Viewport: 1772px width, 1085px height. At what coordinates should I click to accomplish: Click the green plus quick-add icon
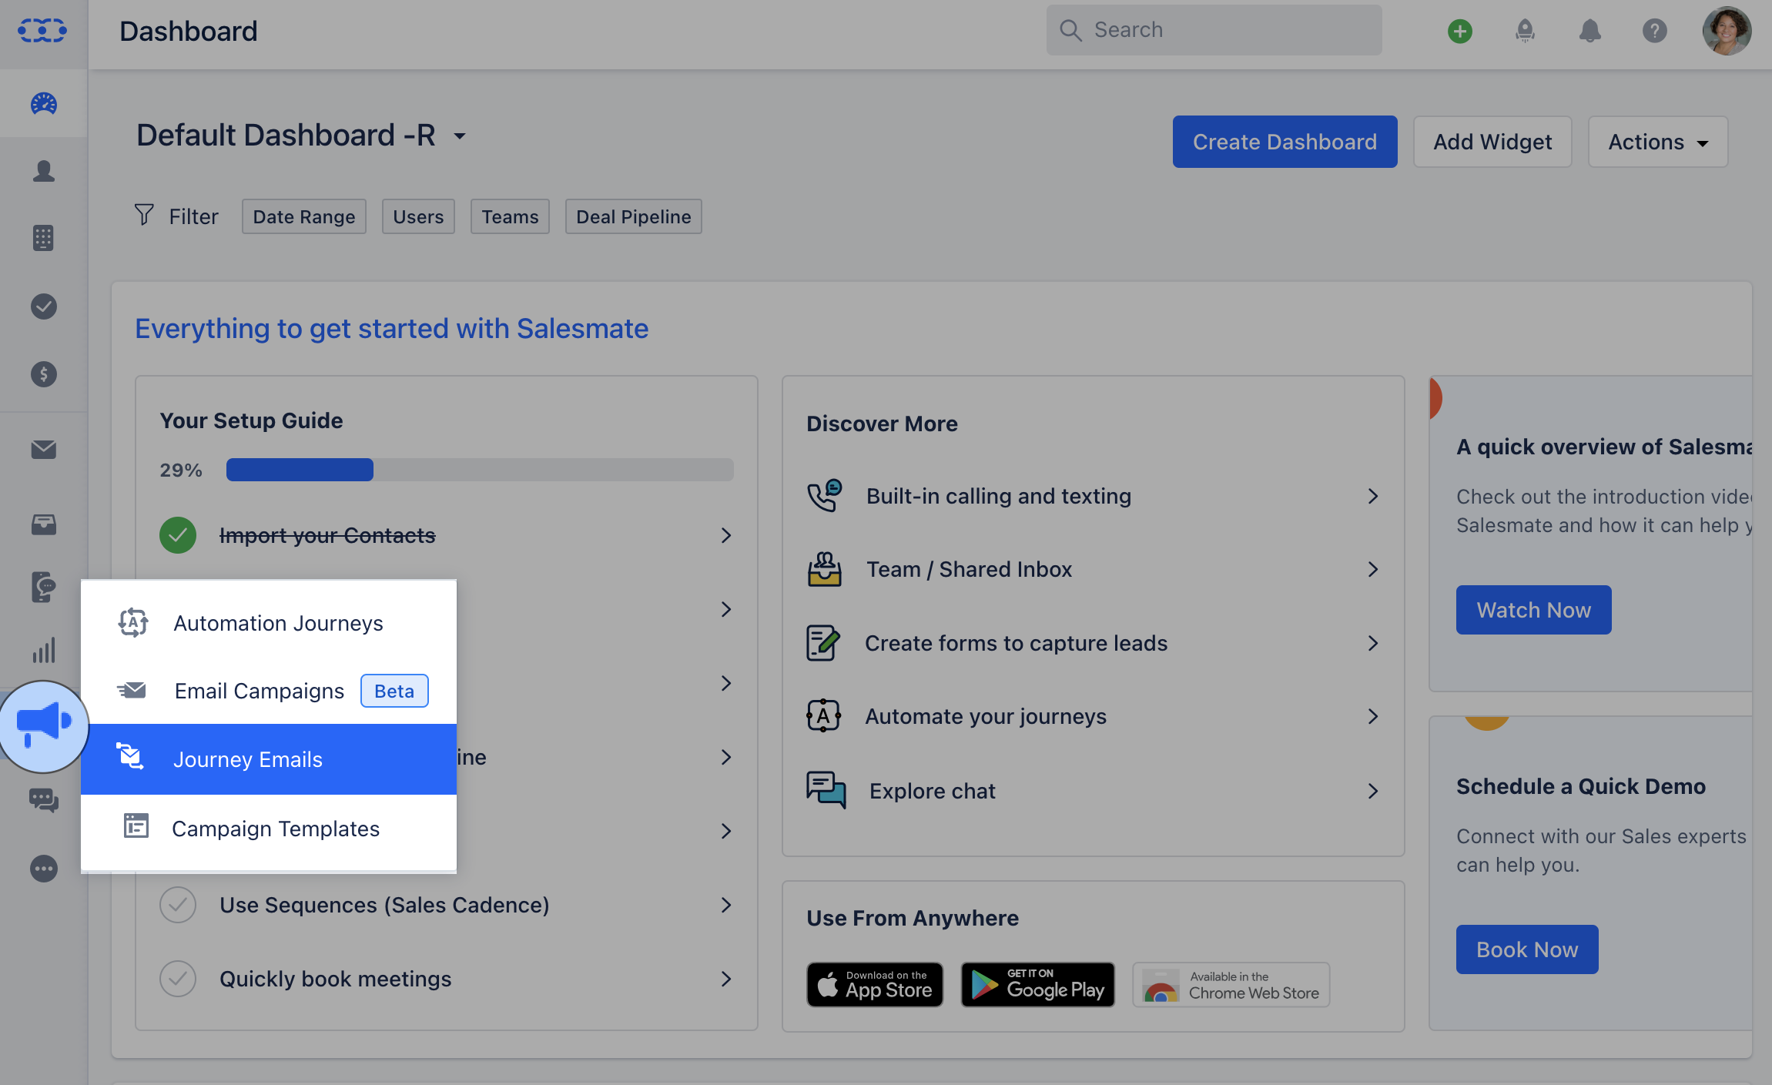(1459, 31)
